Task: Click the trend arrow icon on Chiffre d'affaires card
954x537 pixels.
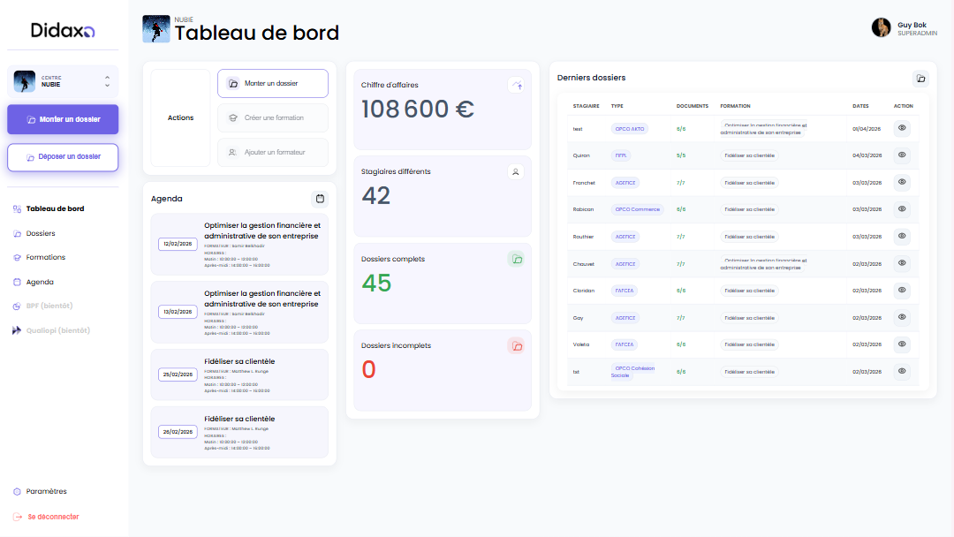Action: 516,85
